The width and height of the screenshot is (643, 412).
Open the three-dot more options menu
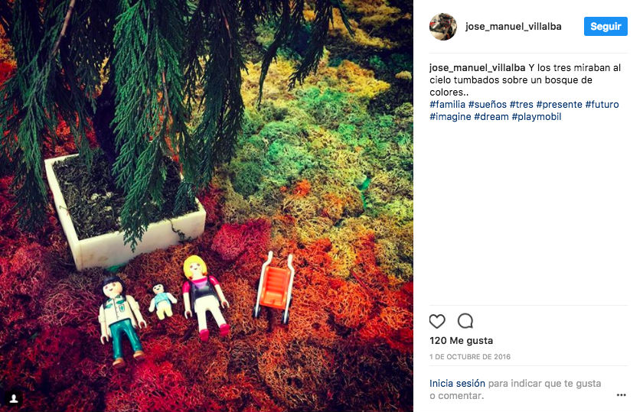621,394
